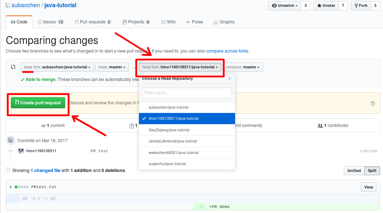Click the 1 contributor summary
The width and height of the screenshot is (383, 213).
click(333, 126)
